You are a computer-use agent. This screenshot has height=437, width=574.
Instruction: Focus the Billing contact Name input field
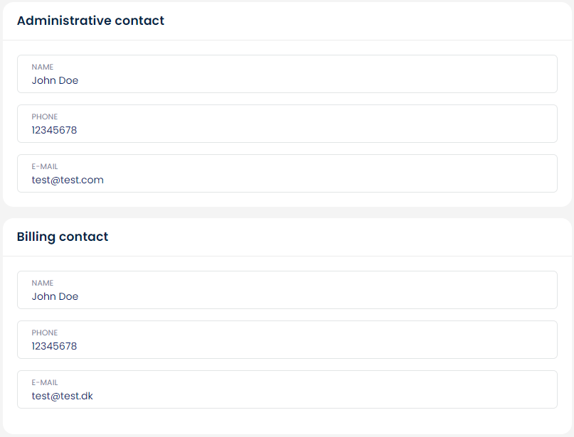click(287, 290)
